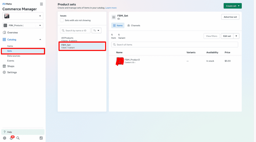Open the FBM_Products catalog selector dropdown
The image size is (256, 142).
[23, 25]
